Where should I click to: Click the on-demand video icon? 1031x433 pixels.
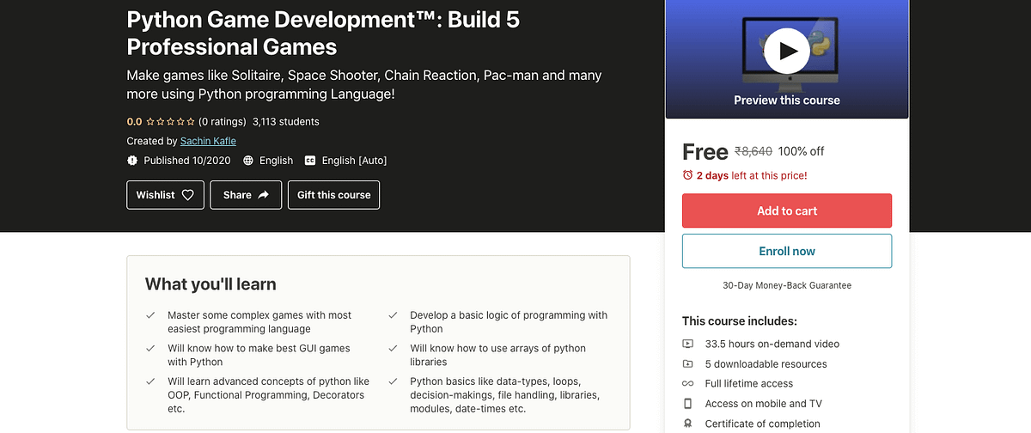tap(687, 344)
